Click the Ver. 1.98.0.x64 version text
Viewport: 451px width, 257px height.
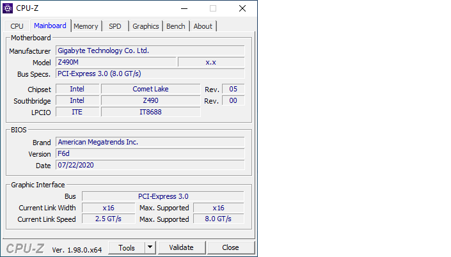pyautogui.click(x=77, y=250)
